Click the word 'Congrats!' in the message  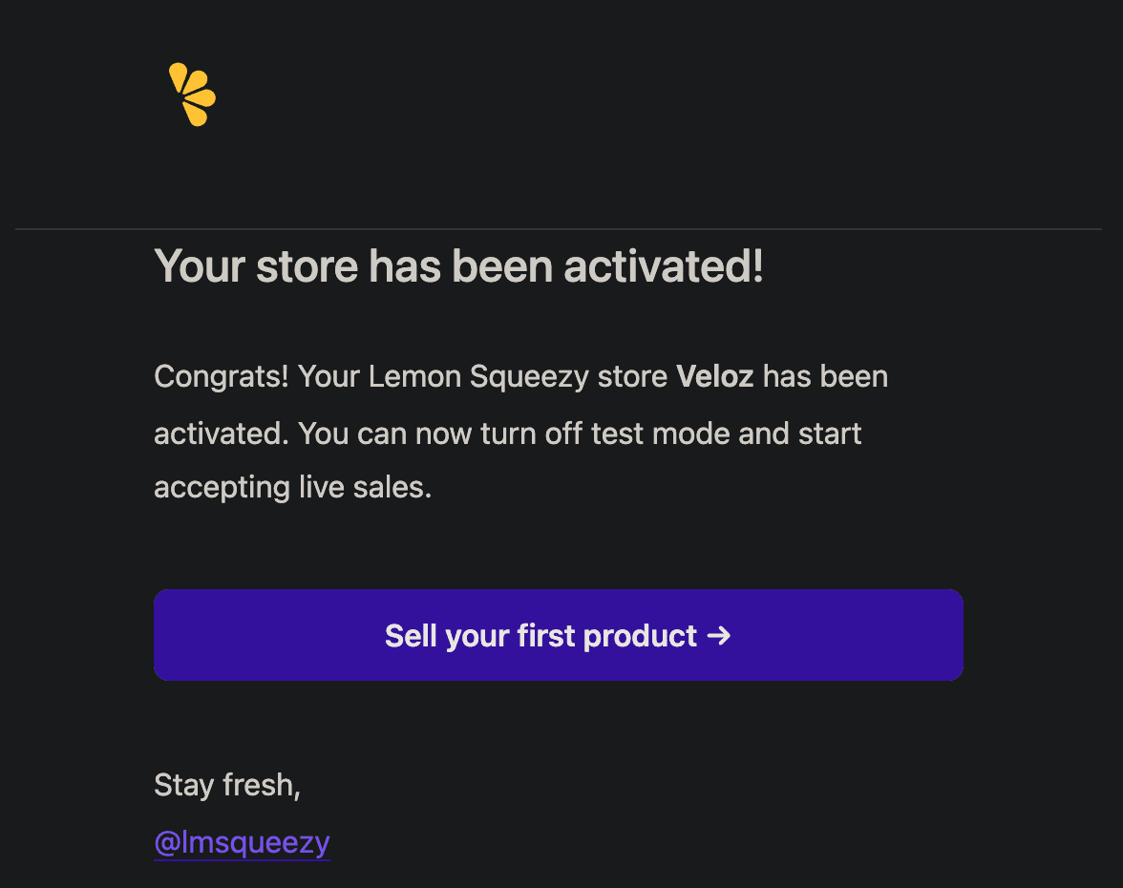click(x=222, y=377)
